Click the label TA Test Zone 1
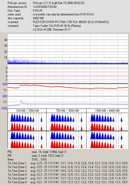The image size is (130, 185). pyautogui.click(x=17, y=163)
